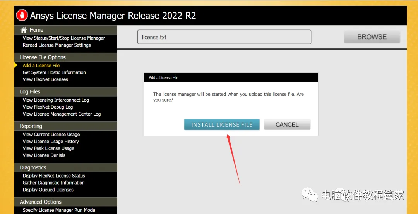
Task: Click the Home house icon
Action: (24, 29)
